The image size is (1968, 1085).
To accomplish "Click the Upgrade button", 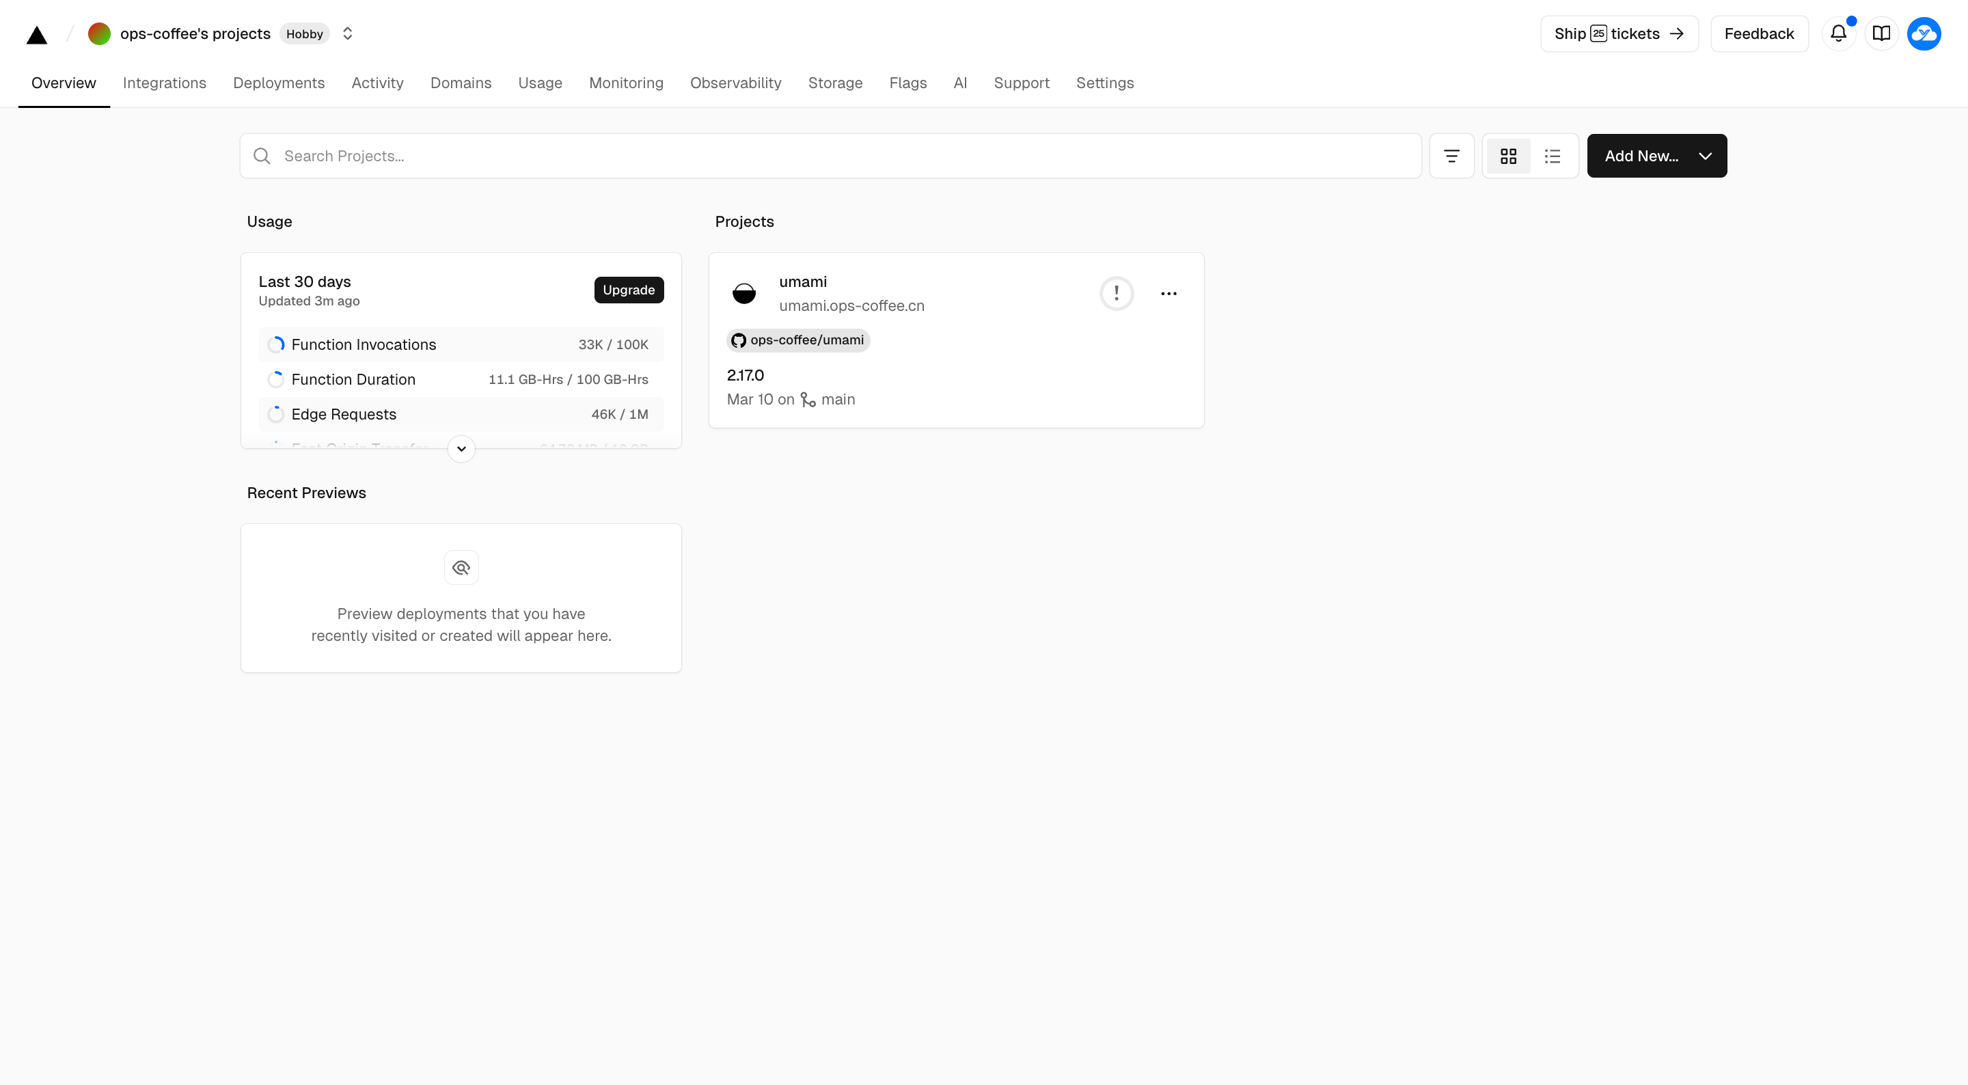I will pyautogui.click(x=629, y=290).
